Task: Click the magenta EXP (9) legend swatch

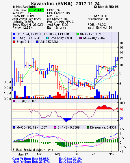Action: tap(55, 127)
